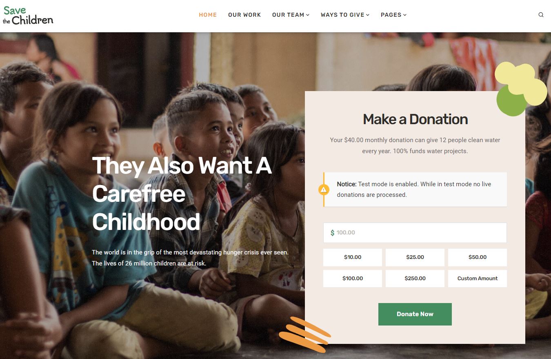Pick the $250.00 donation amount

pyautogui.click(x=415, y=279)
